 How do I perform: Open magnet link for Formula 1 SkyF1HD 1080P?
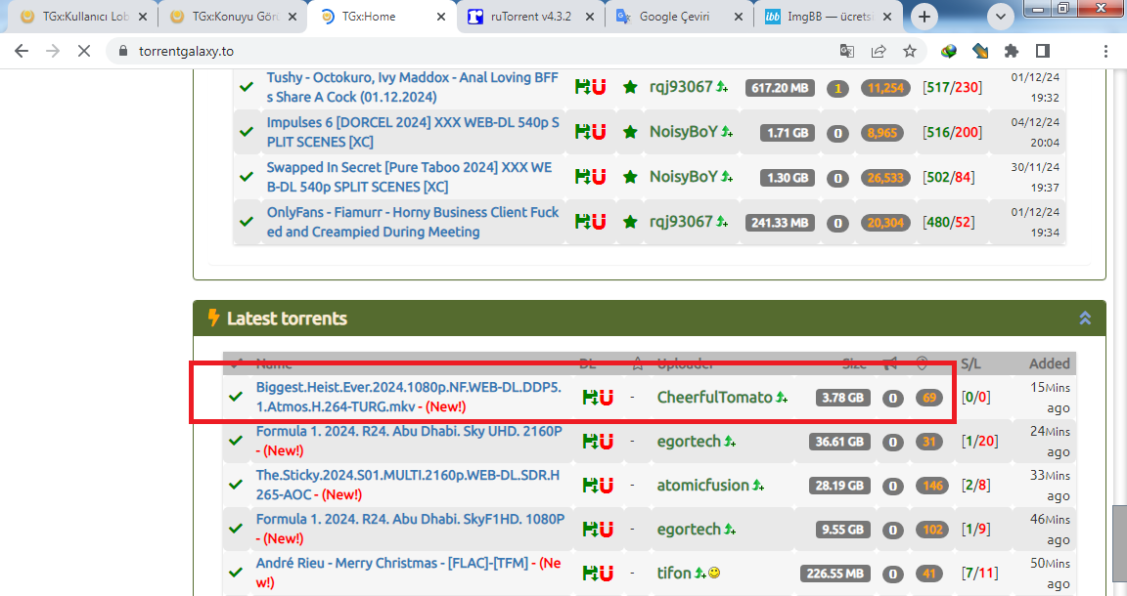click(606, 530)
